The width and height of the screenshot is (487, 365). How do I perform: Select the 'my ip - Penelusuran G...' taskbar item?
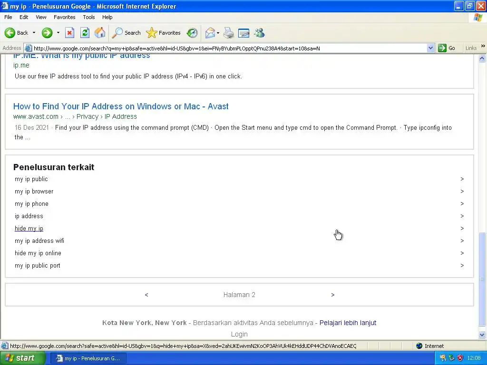click(88, 358)
